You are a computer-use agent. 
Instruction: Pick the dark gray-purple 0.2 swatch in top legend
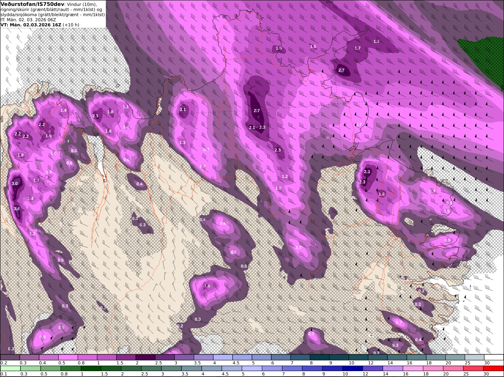pos(10,357)
